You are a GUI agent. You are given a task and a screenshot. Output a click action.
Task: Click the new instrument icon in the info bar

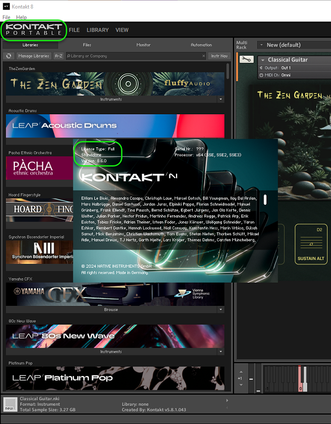(10, 405)
